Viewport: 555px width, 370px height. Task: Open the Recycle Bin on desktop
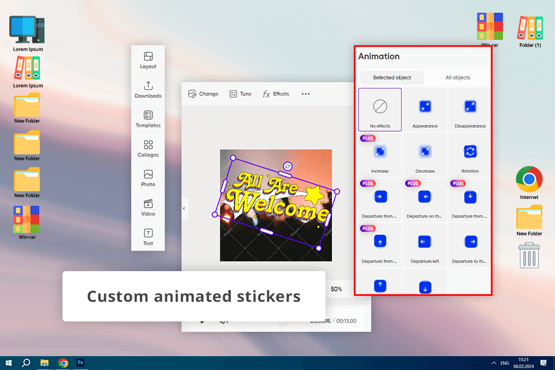[529, 256]
